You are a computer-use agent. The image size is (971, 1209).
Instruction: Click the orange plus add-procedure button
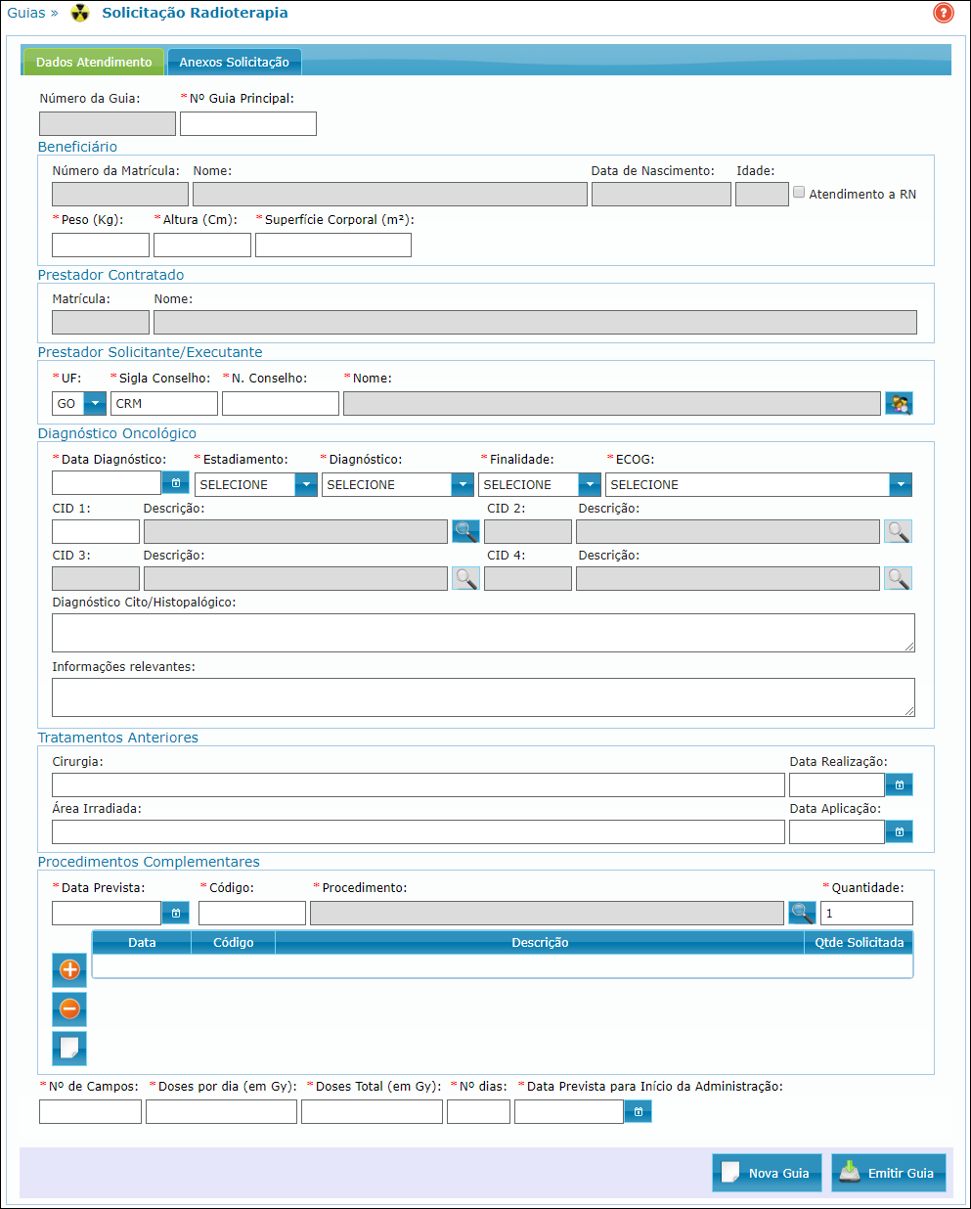(69, 970)
